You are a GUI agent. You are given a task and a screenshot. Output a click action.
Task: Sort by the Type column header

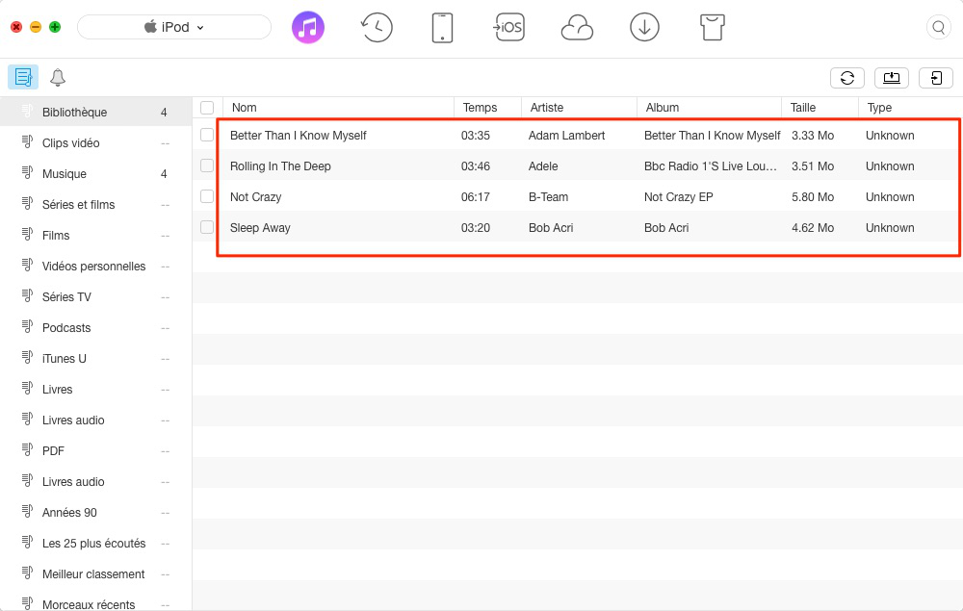910,108
